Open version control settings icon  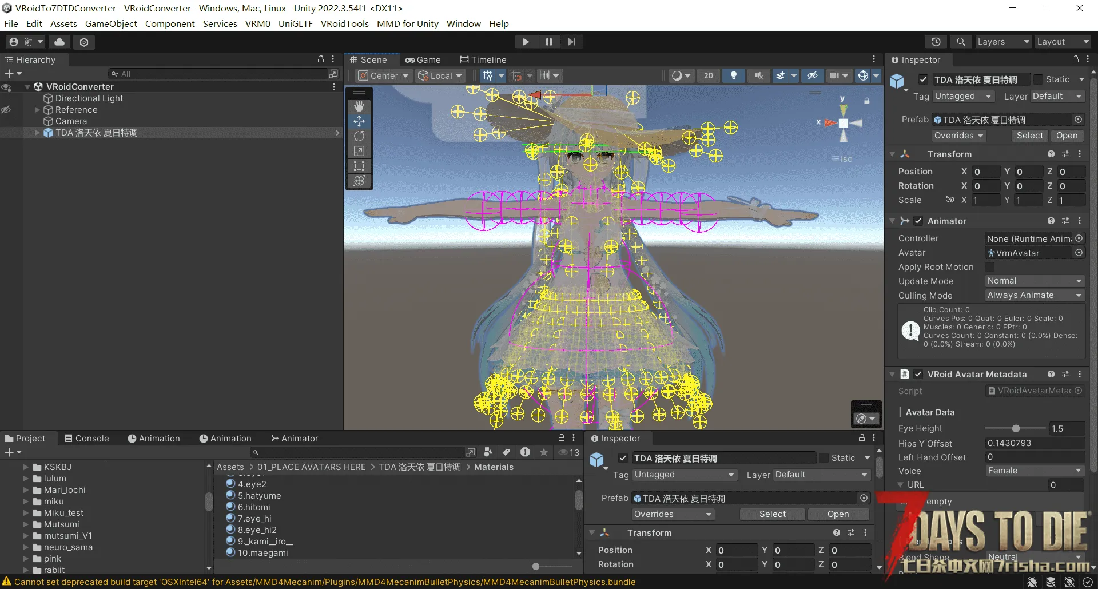tap(84, 42)
